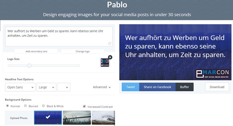Click the Upload Photo button
Screen dimensions: 233x126
coord(19,118)
